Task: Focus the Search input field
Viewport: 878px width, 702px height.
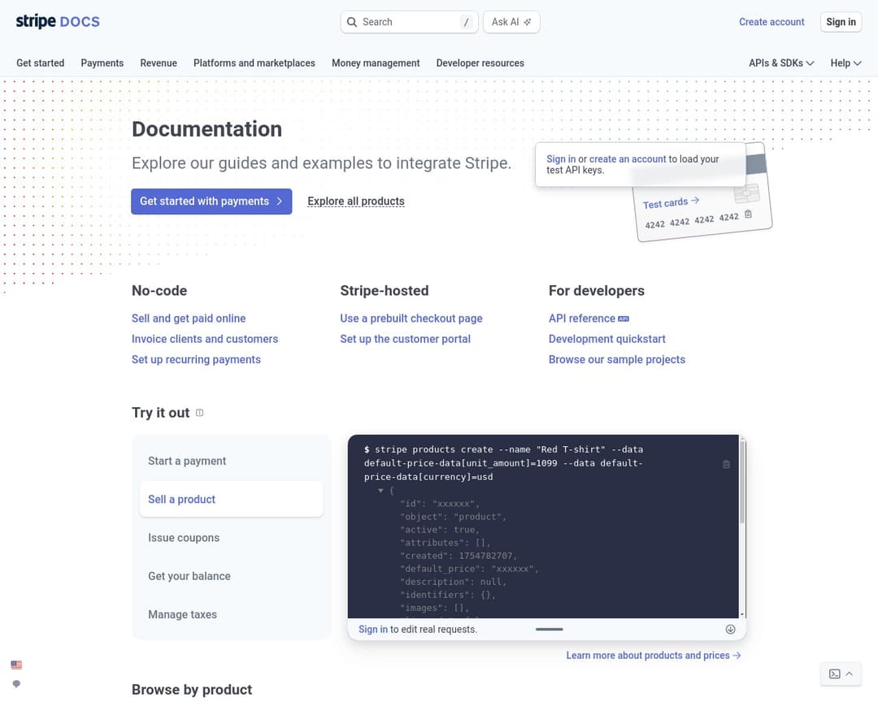Action: [409, 22]
